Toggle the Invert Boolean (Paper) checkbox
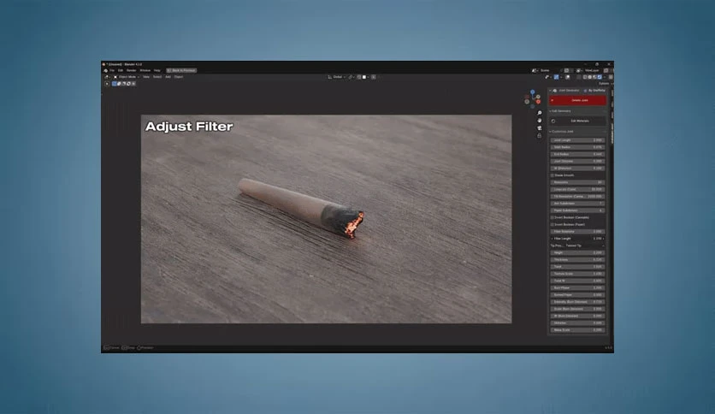The image size is (715, 414). pos(552,225)
